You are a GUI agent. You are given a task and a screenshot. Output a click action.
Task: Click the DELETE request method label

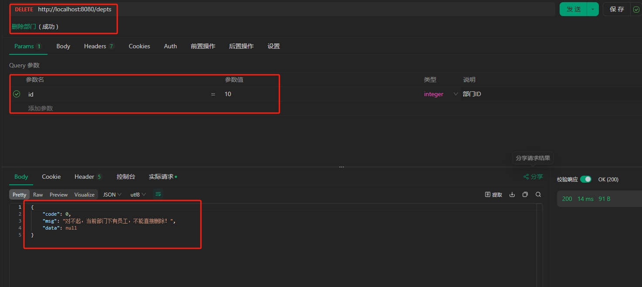24,9
